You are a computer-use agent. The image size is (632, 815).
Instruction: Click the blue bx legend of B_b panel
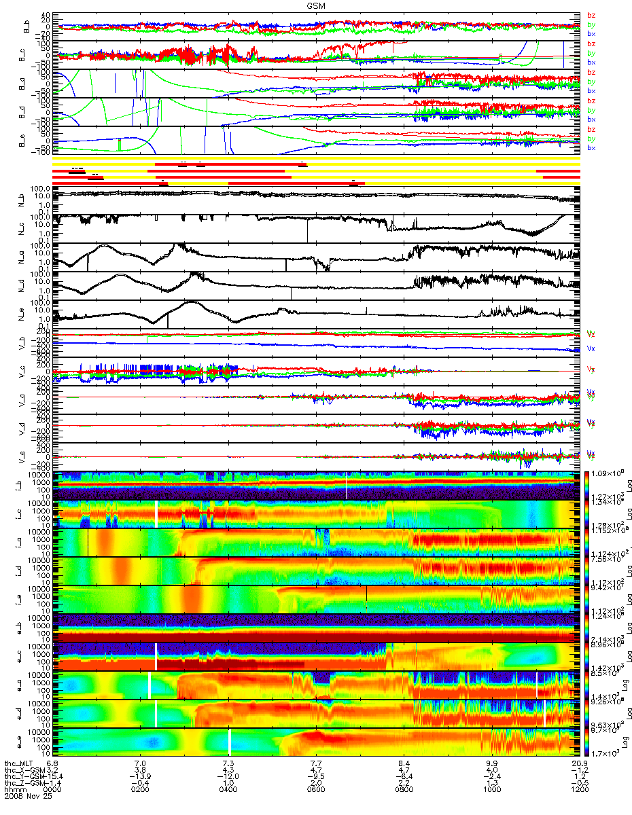coord(592,33)
